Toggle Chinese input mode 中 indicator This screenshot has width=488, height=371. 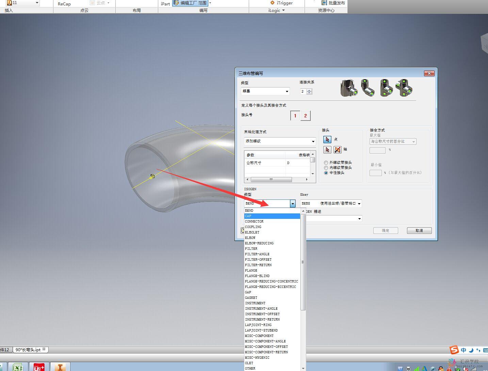pos(463,350)
